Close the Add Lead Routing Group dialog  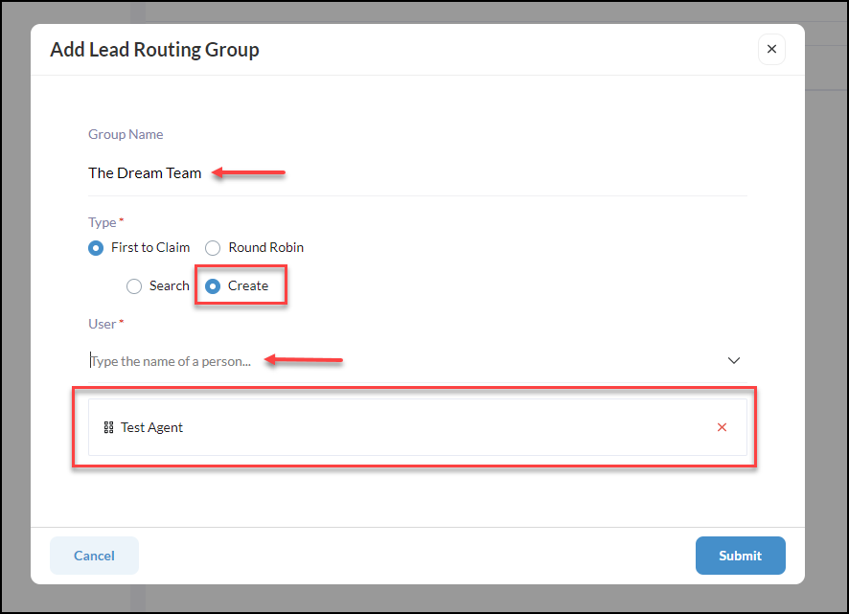pyautogui.click(x=771, y=49)
